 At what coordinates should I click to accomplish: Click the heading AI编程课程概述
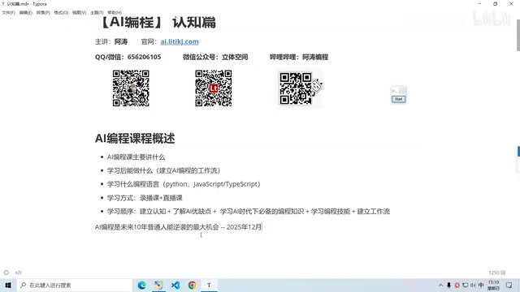[135, 139]
